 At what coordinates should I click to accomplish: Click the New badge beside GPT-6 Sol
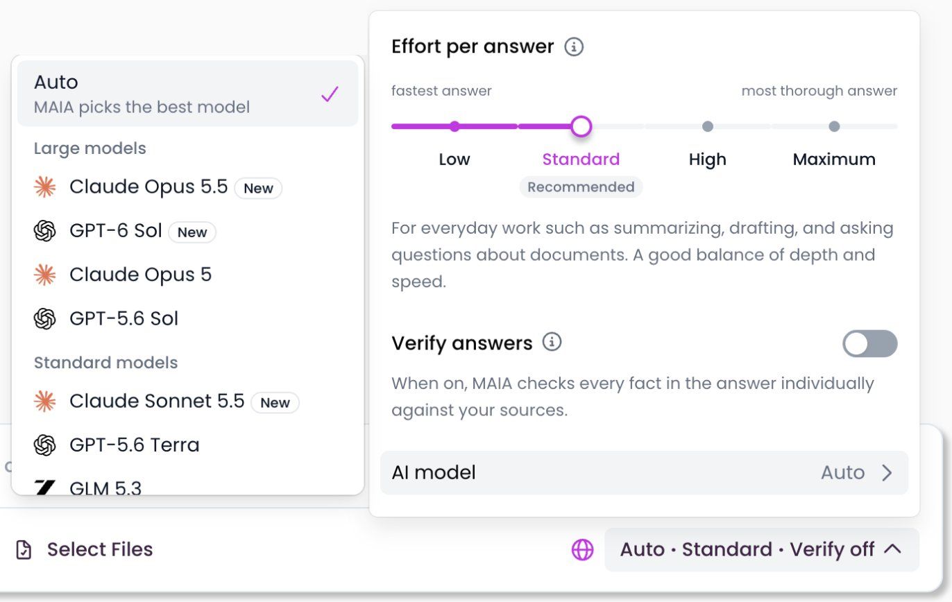(192, 232)
